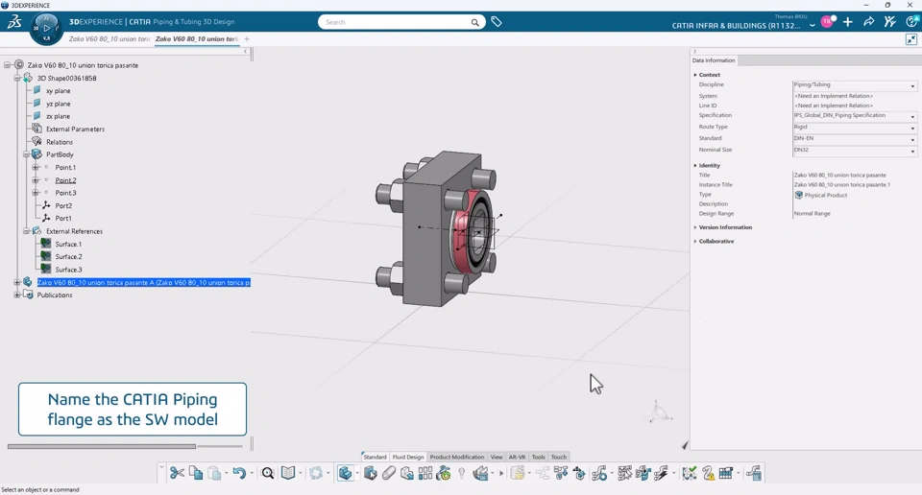Viewport: 922px width, 495px height.
Task: Expand the Publications tree node
Action: click(17, 295)
